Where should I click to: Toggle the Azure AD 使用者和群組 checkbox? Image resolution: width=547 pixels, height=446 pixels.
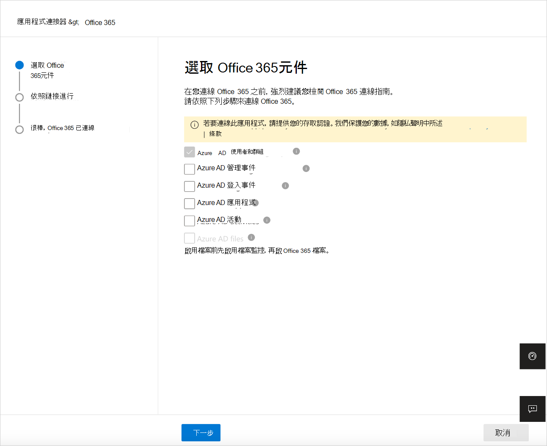(x=190, y=152)
